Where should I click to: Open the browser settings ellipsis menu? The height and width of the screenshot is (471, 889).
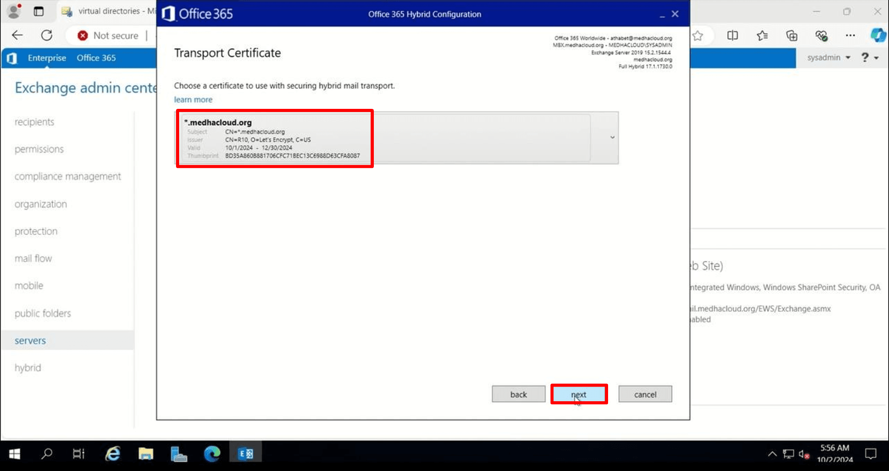click(850, 36)
